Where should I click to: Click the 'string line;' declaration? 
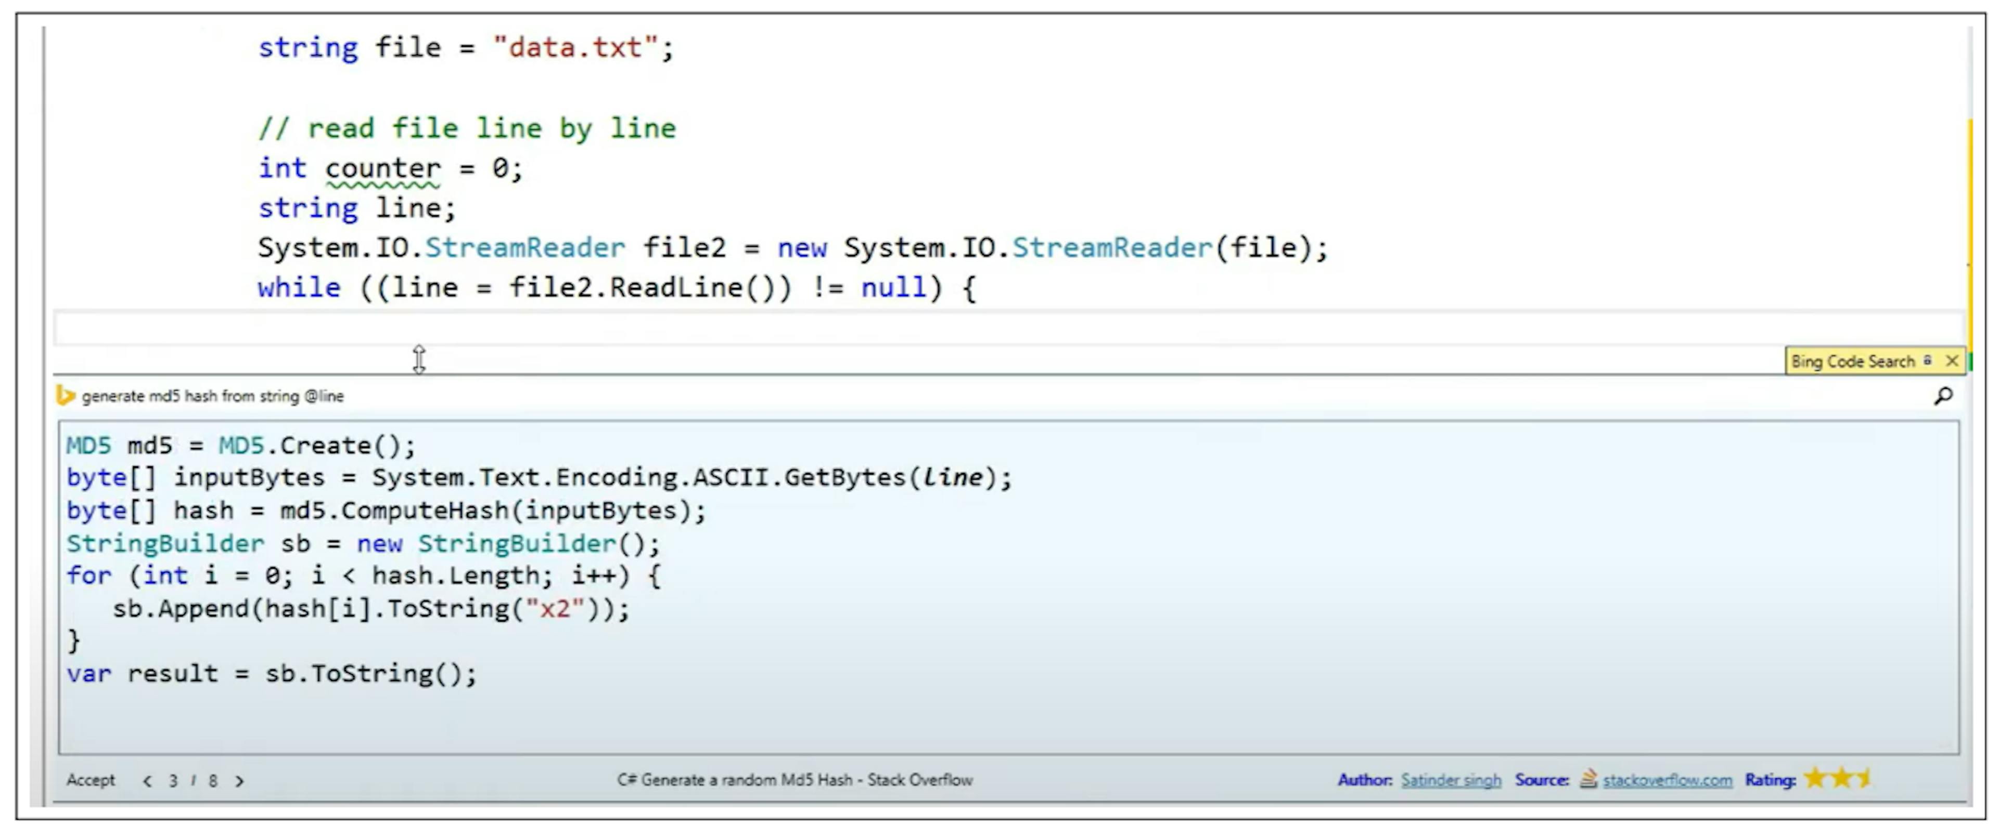tap(357, 208)
